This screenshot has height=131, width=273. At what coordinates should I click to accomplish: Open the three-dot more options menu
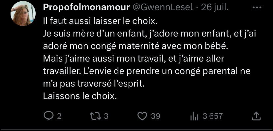[257, 8]
